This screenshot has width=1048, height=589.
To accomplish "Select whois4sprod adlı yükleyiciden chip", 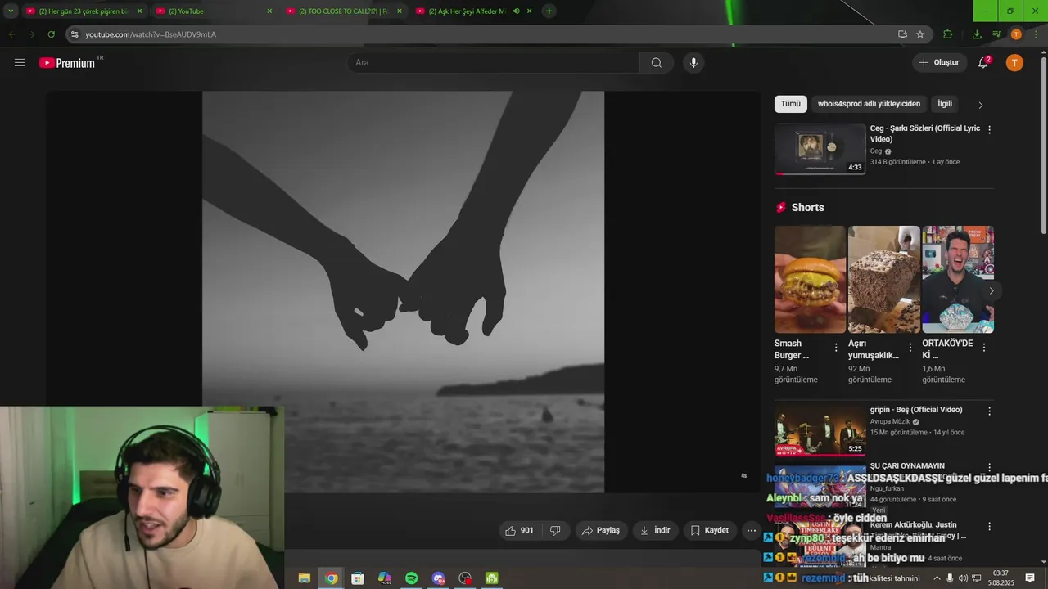I will click(x=869, y=104).
